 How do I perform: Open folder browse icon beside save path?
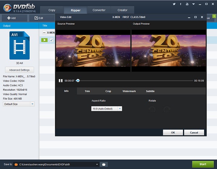[x=104, y=164]
